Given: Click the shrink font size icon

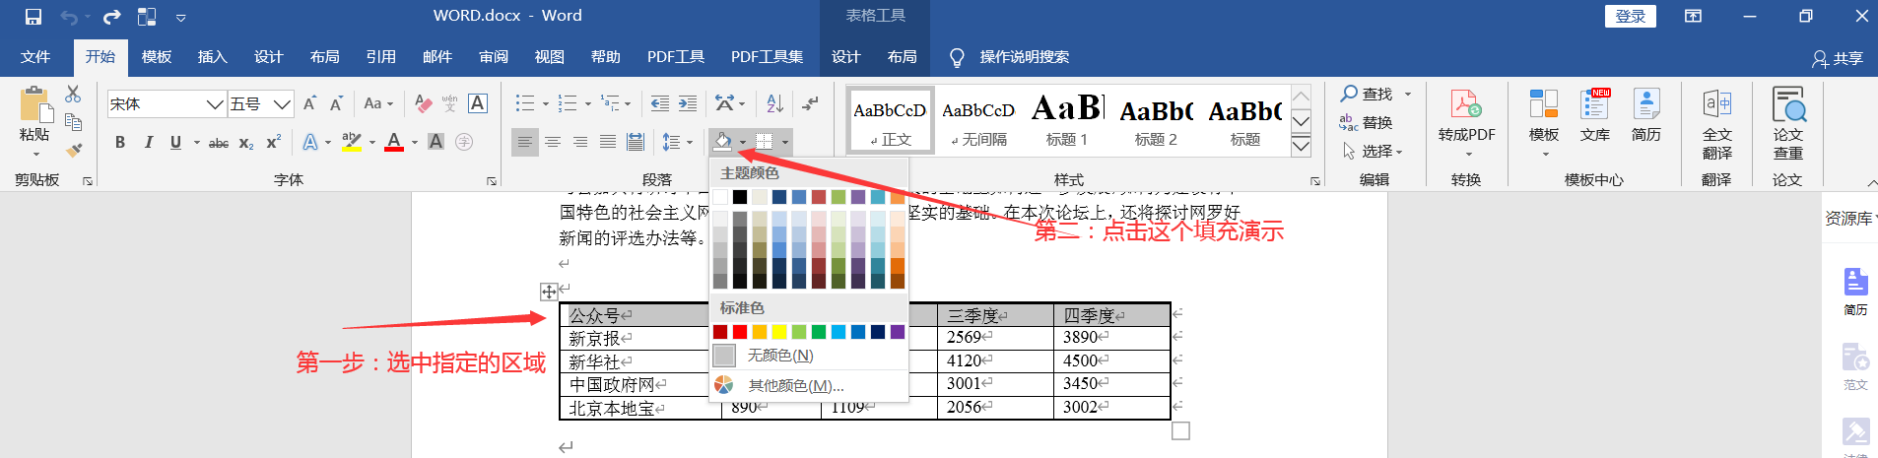Looking at the screenshot, I should tap(336, 103).
